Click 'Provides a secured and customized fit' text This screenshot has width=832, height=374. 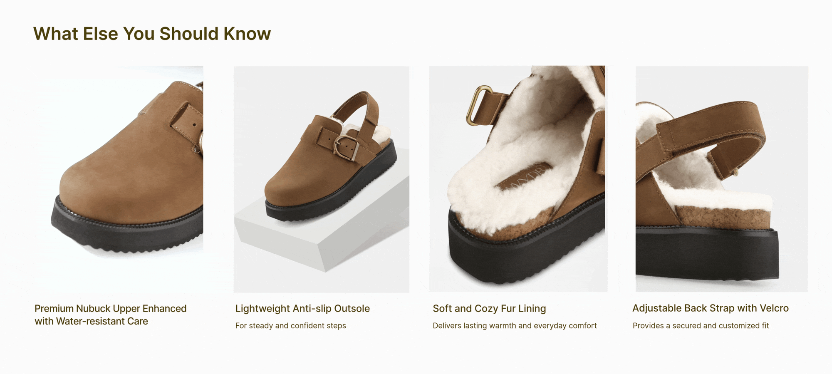(701, 326)
